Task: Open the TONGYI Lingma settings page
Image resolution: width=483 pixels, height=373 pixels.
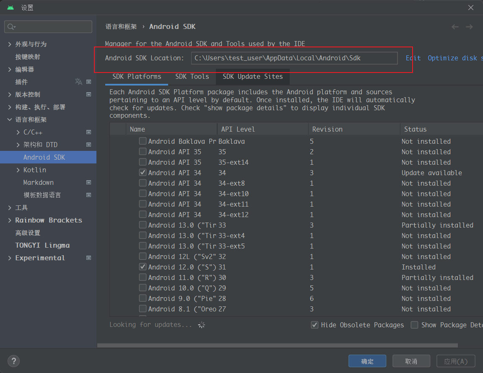Action: [42, 245]
